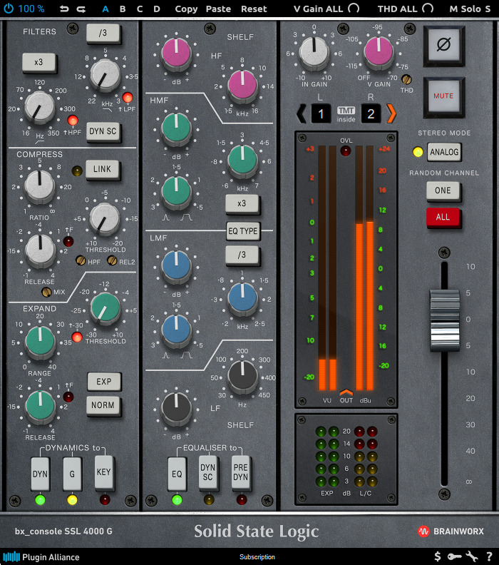The height and width of the screenshot is (565, 499).
Task: Click next channel orange right arrow
Action: [391, 113]
